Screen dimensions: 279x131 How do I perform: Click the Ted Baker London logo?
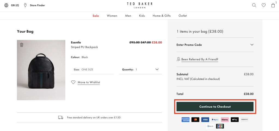click(139, 5)
